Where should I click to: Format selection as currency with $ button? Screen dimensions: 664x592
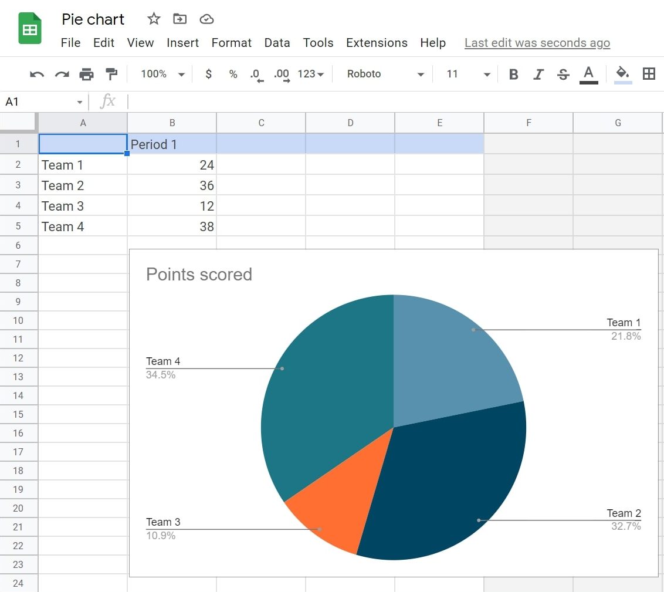point(208,75)
